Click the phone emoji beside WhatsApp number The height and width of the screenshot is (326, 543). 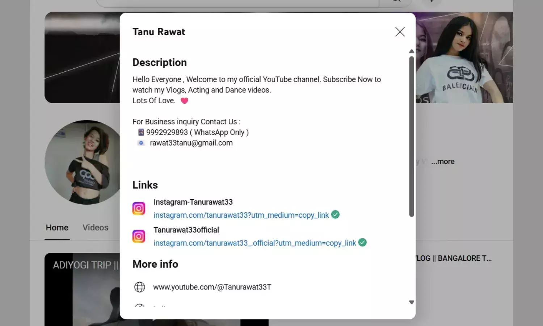[x=141, y=132]
